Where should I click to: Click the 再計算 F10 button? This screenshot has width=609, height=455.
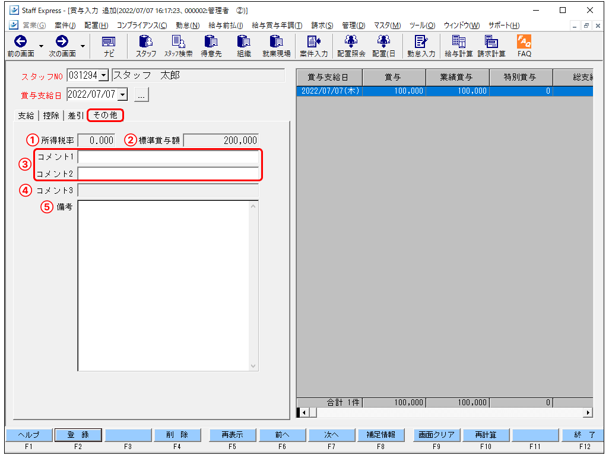coord(486,435)
